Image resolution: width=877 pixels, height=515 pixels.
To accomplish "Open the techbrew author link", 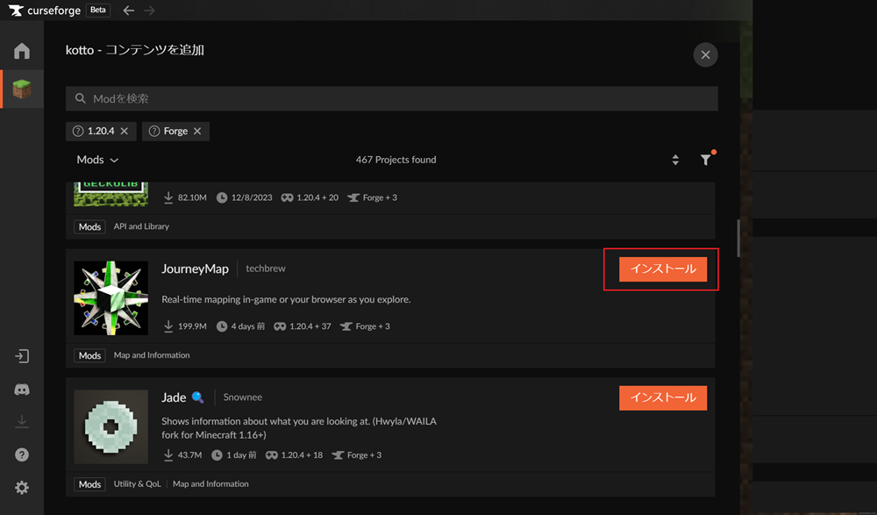I will pos(265,268).
